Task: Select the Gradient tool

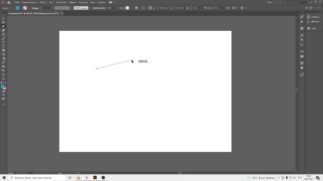Action: point(4,58)
